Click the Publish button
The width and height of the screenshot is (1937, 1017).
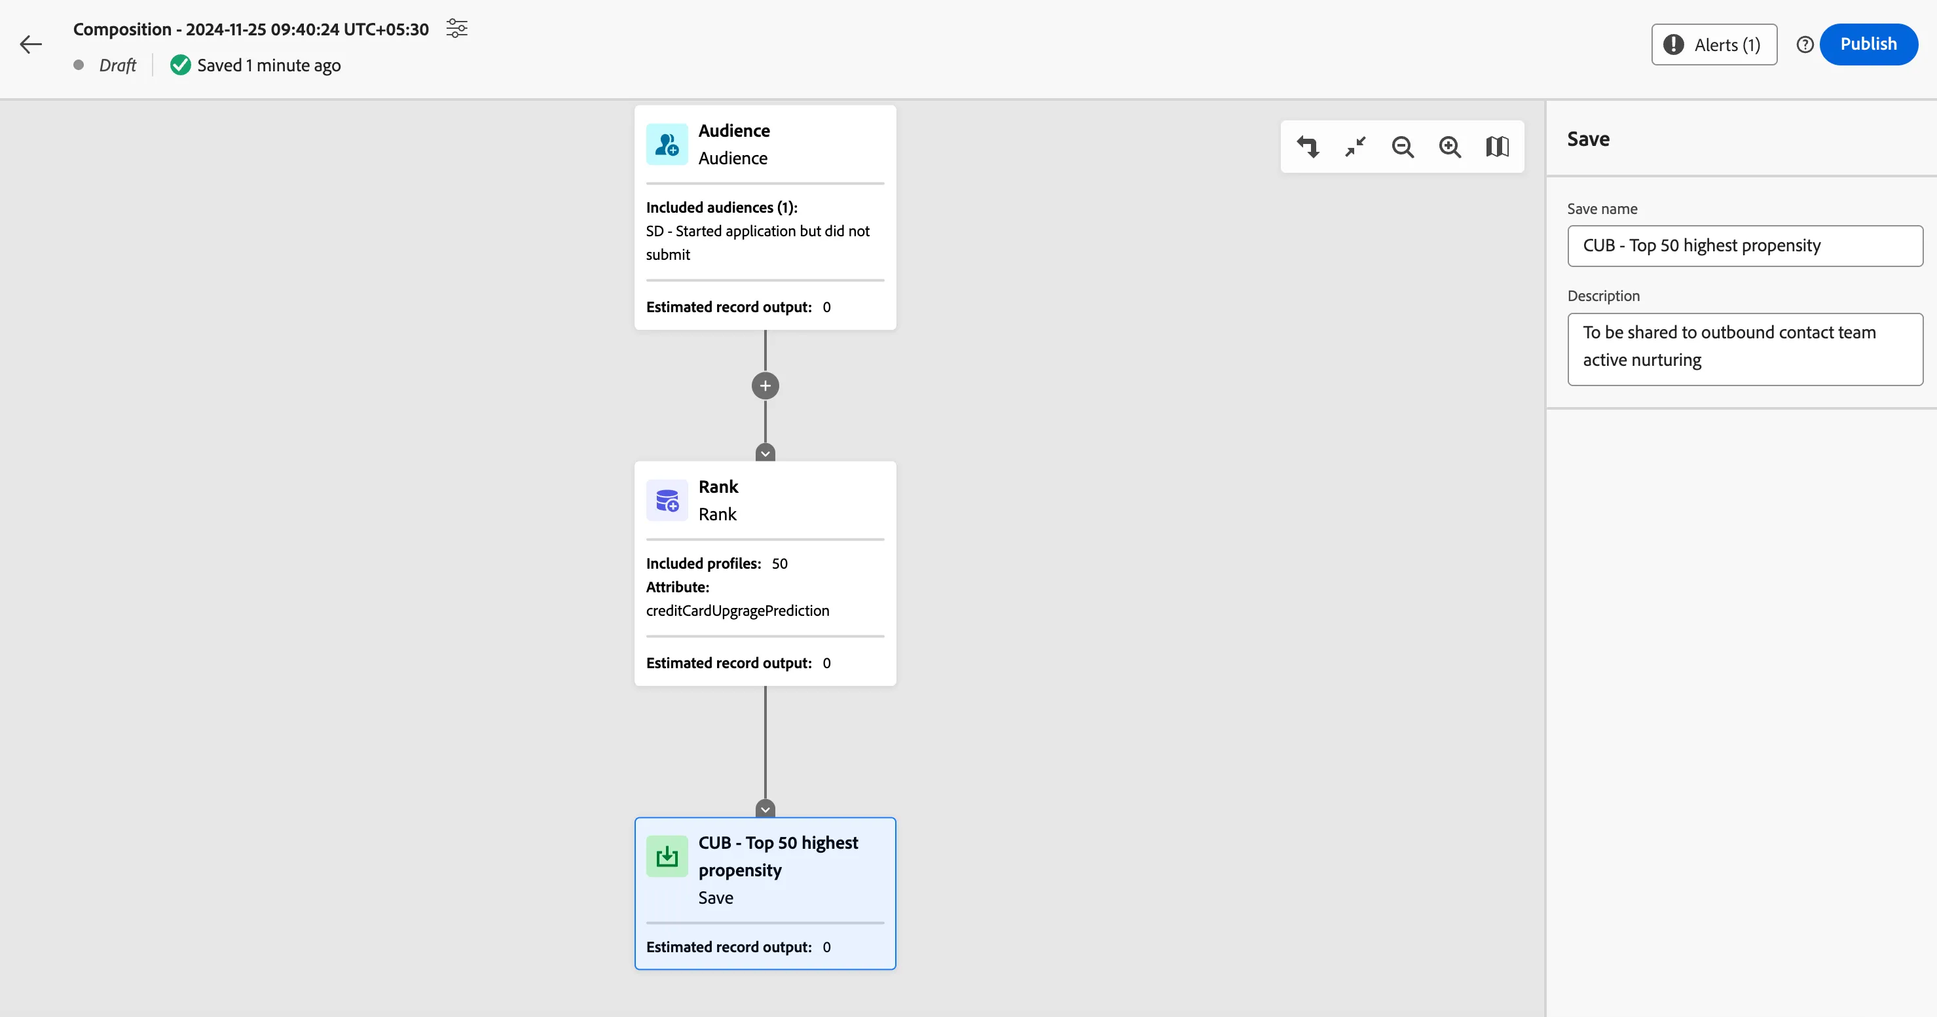1869,45
